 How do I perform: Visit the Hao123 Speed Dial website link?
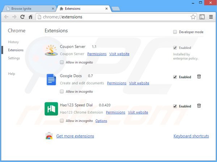pos(138,113)
